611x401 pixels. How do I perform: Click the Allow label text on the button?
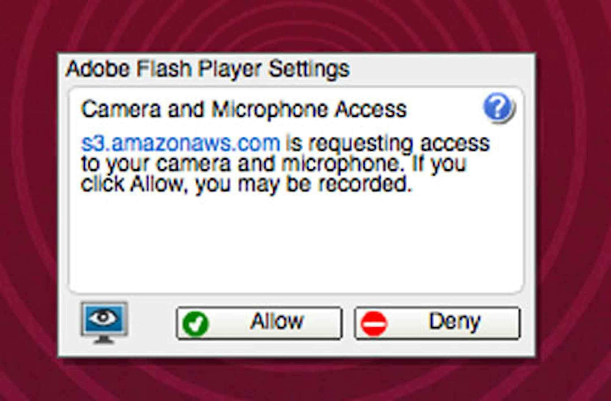click(x=277, y=321)
